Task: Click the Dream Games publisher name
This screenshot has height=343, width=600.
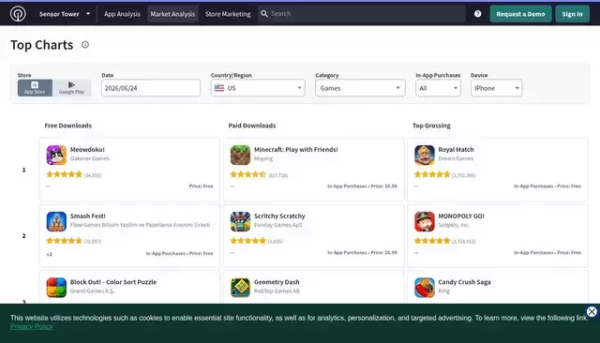Action: [456, 158]
